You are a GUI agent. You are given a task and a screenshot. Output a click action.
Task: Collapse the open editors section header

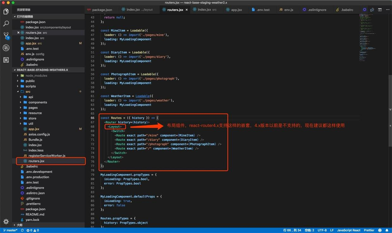[x=48, y=16]
